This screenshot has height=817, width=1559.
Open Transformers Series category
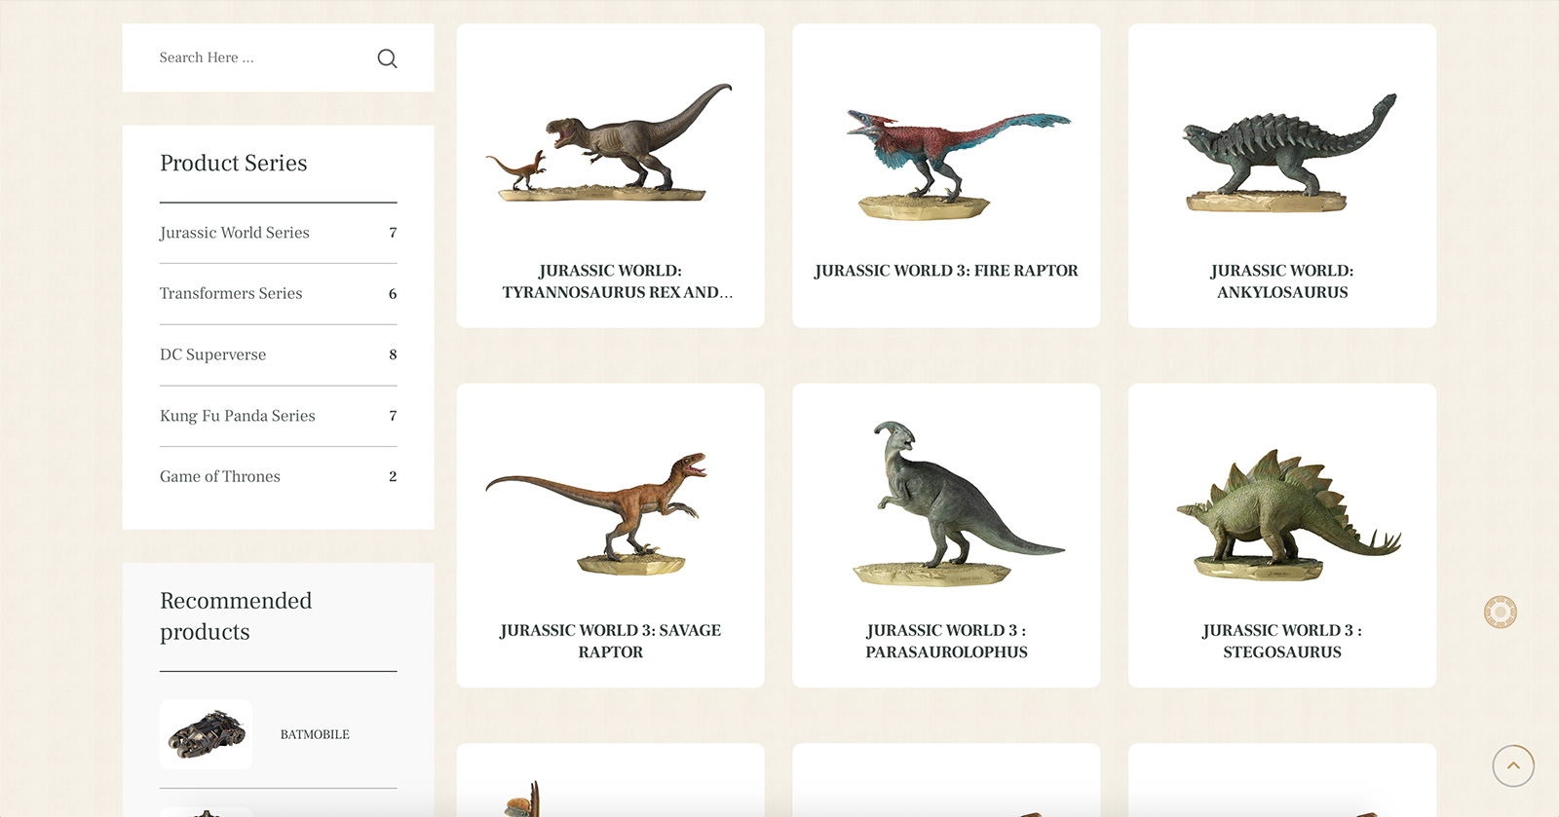click(231, 293)
